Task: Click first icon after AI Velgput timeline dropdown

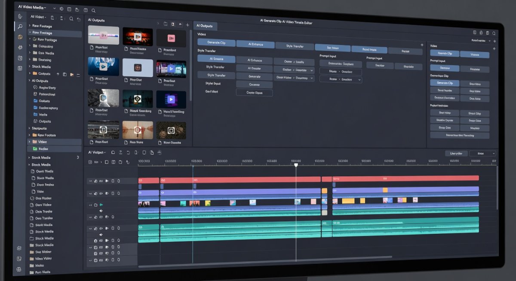Action: click(113, 152)
